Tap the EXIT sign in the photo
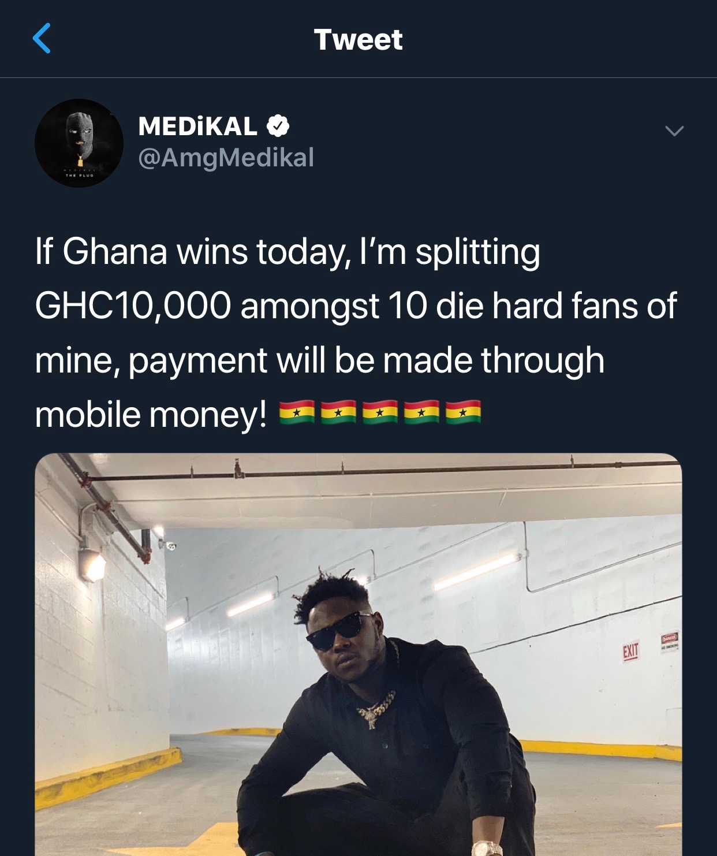 point(630,651)
